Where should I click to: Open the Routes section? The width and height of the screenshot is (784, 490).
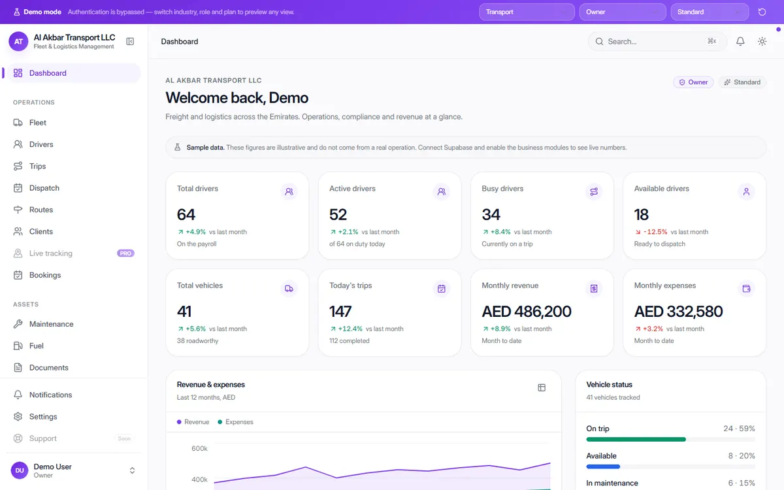(73, 210)
